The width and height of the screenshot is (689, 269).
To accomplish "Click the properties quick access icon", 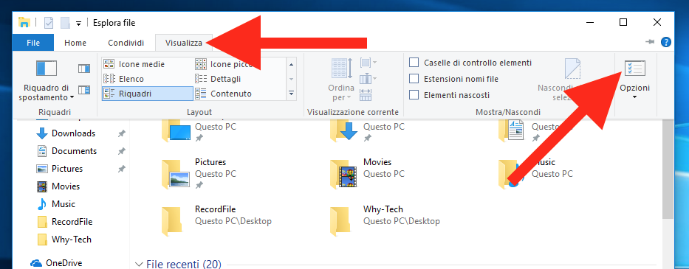I will [49, 23].
